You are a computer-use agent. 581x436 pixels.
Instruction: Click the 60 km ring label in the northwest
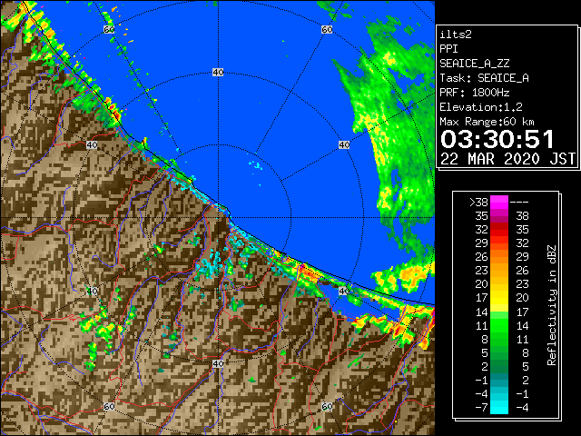(x=109, y=29)
